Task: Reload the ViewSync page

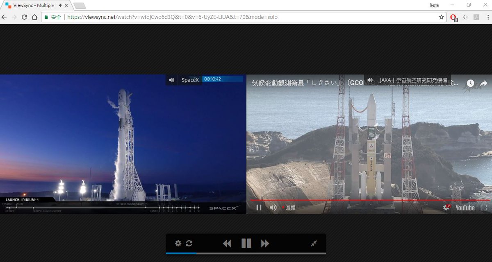Action: pyautogui.click(x=25, y=17)
